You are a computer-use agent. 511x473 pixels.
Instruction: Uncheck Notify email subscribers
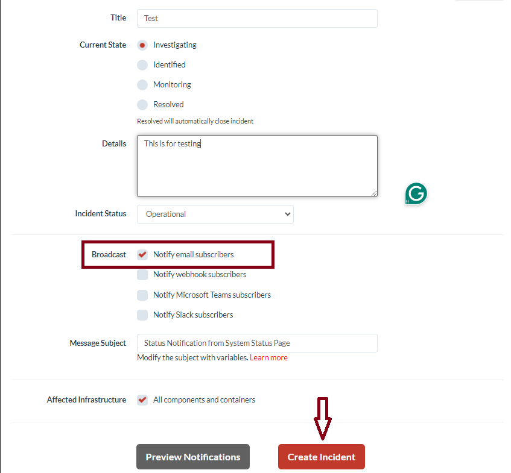142,254
